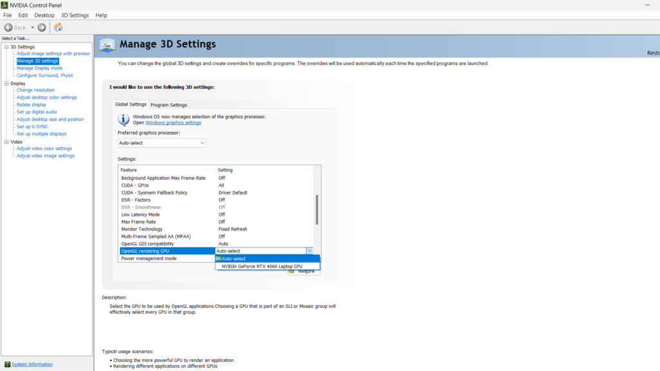
Task: Open the 3D Settings menu
Action: [75, 15]
